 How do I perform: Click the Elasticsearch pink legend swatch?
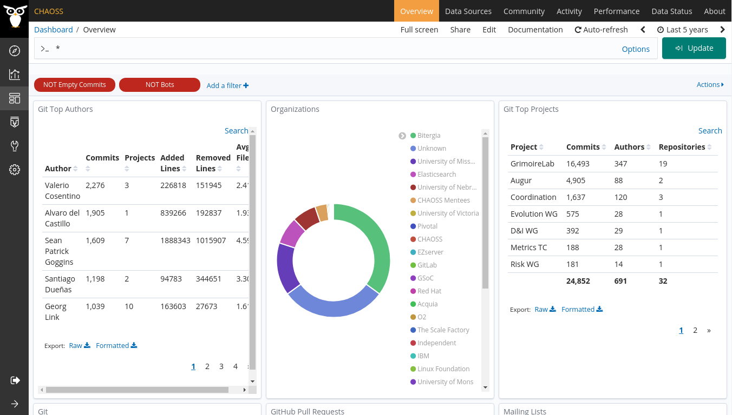click(413, 175)
